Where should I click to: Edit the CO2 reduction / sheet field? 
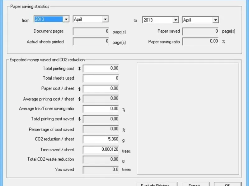101,139
